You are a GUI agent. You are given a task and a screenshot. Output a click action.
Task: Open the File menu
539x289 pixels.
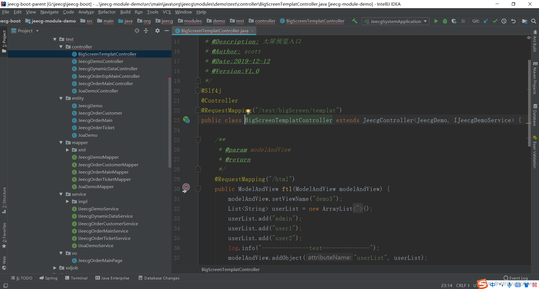tap(6, 12)
